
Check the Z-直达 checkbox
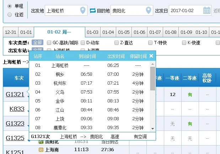117,43
